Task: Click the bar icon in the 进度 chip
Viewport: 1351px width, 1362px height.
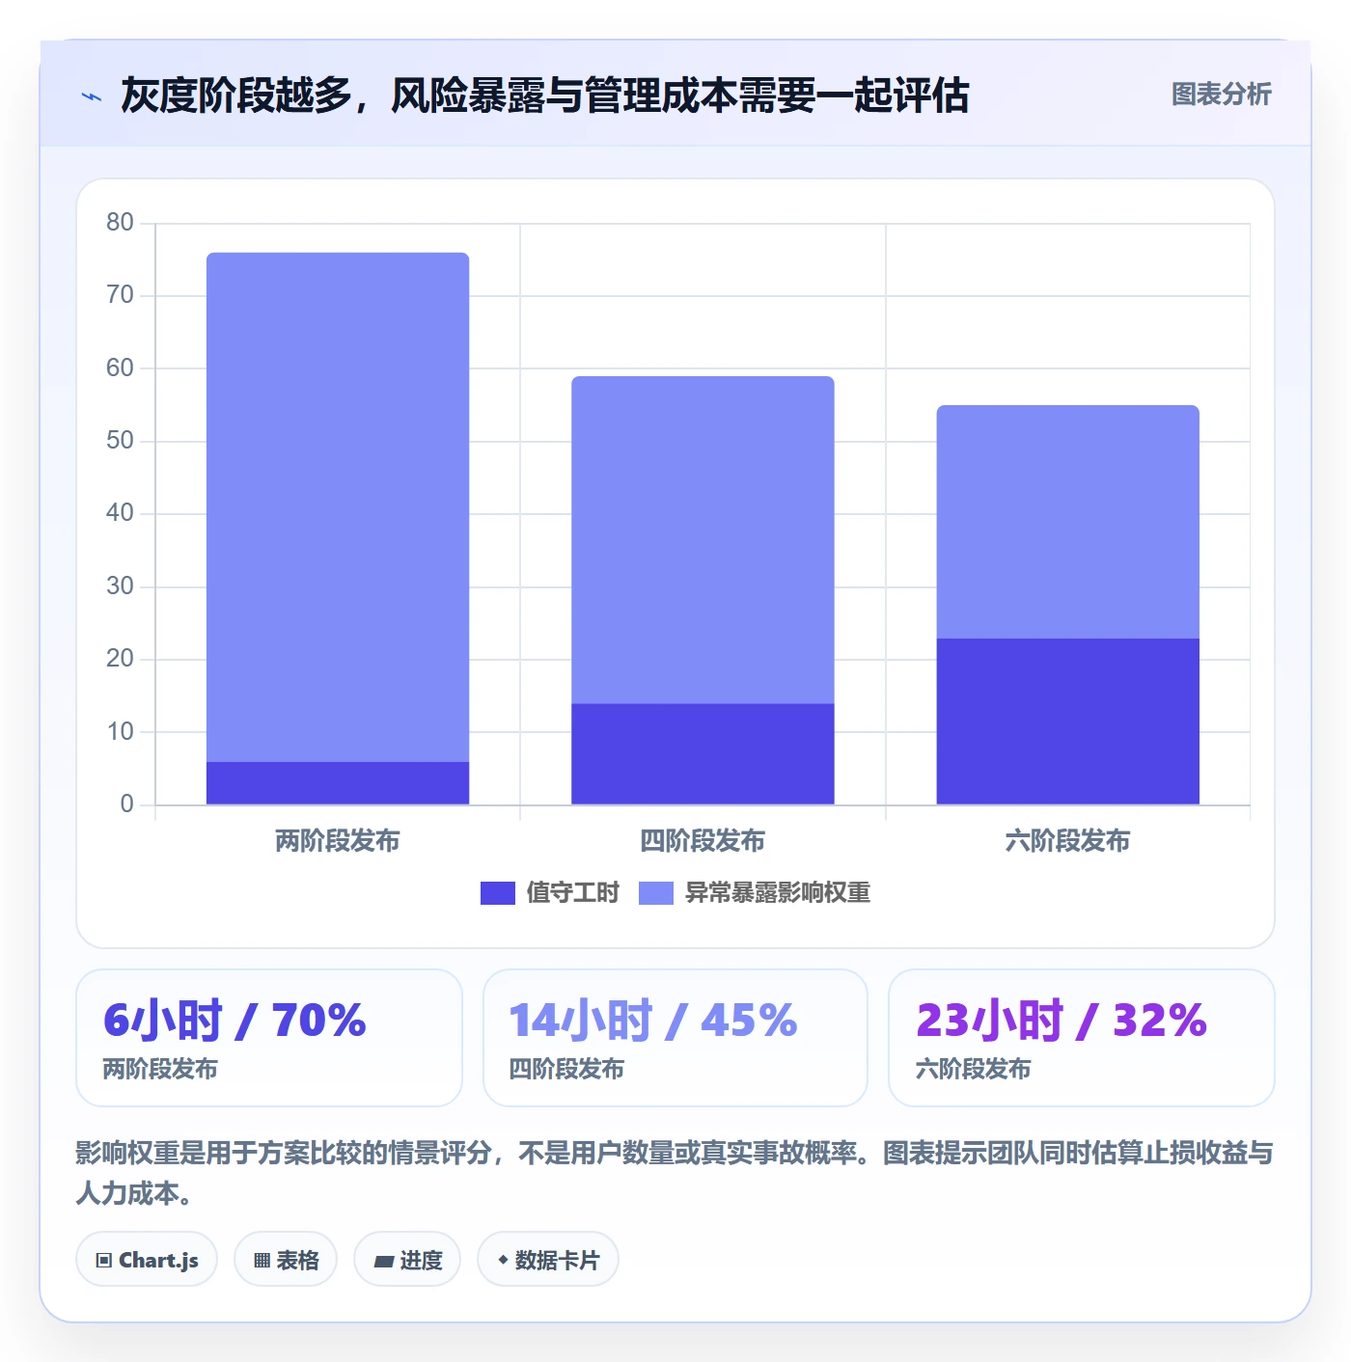Action: pos(384,1261)
